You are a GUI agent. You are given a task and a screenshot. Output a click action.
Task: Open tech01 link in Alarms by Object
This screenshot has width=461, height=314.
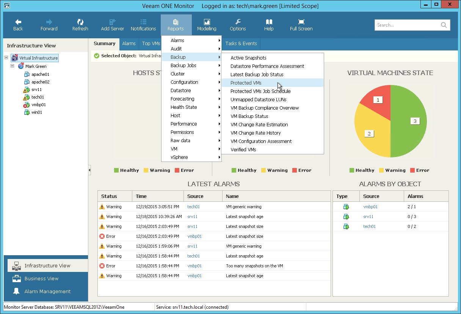pyautogui.click(x=369, y=226)
